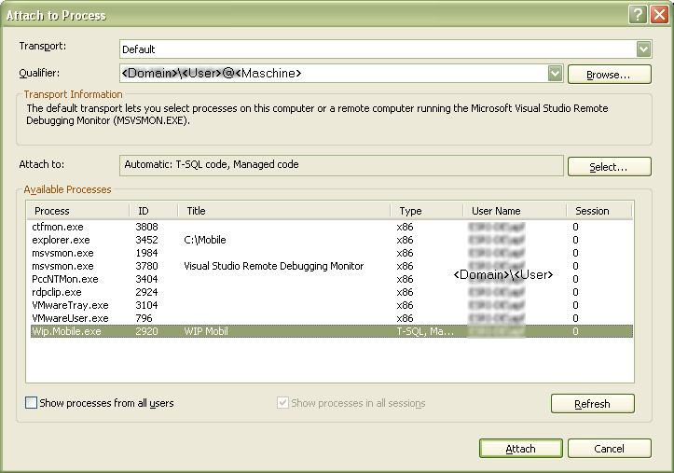674x473 pixels.
Task: Close the Attach to Process dialog
Action: [x=659, y=15]
